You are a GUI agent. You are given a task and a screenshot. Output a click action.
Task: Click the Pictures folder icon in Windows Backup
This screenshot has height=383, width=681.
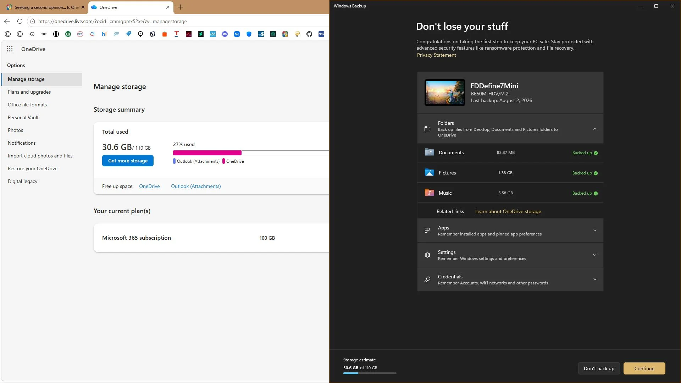click(429, 173)
